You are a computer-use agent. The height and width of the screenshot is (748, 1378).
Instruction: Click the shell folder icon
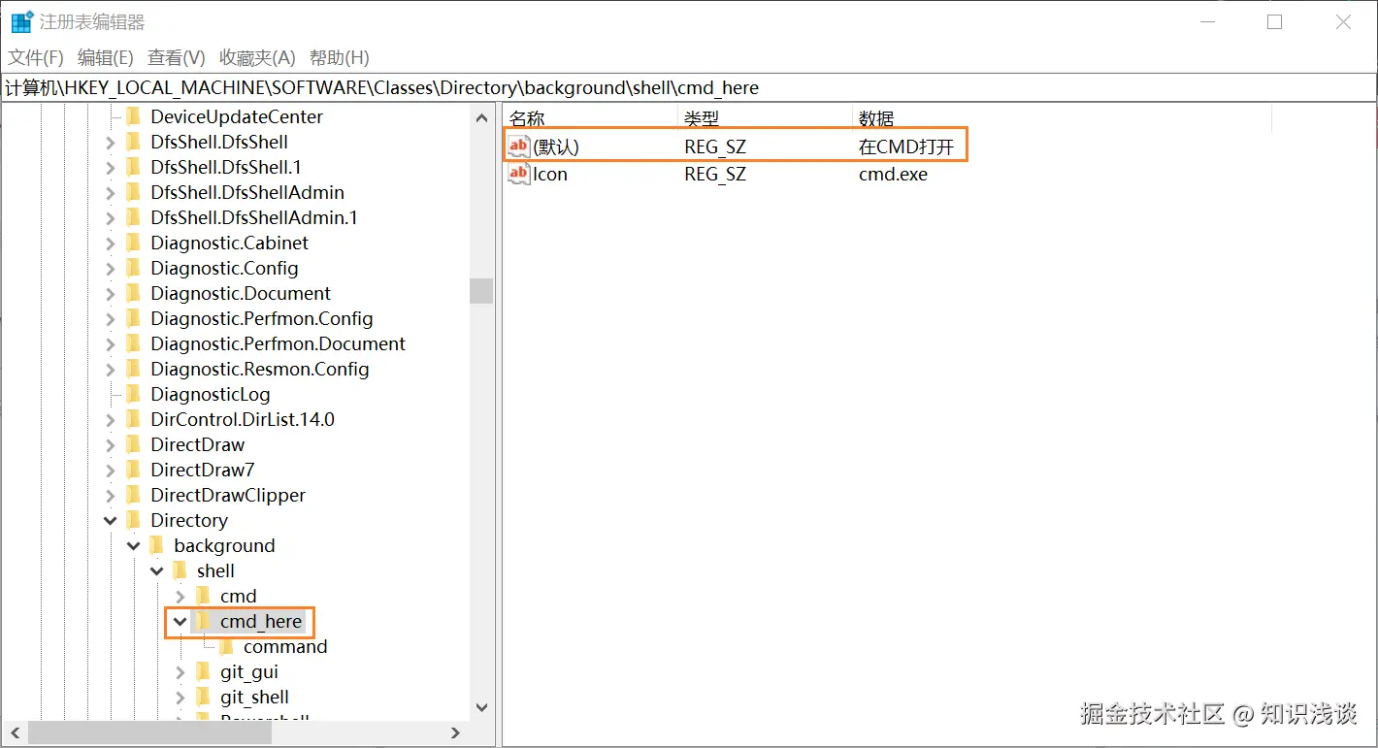(180, 570)
